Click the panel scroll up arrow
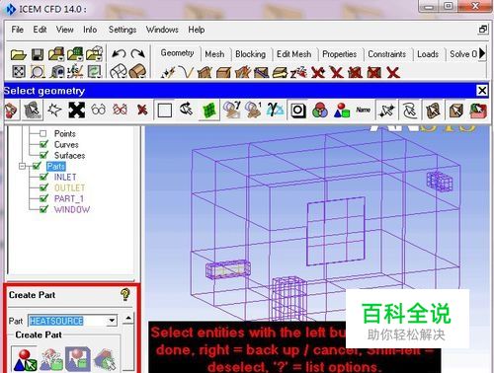 click(128, 318)
